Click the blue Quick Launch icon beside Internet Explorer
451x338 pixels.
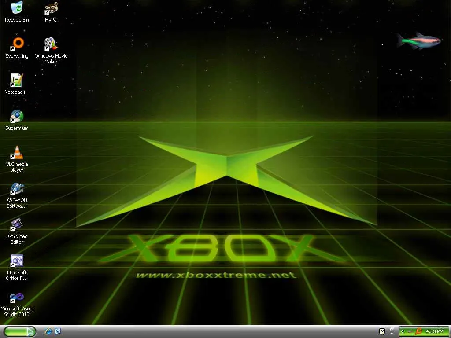click(x=58, y=331)
